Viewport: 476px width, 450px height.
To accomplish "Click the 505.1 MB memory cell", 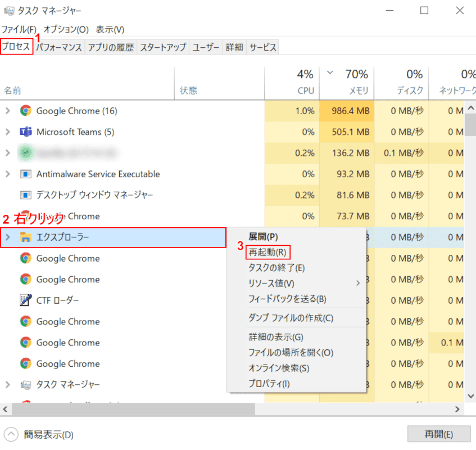I will 347,132.
